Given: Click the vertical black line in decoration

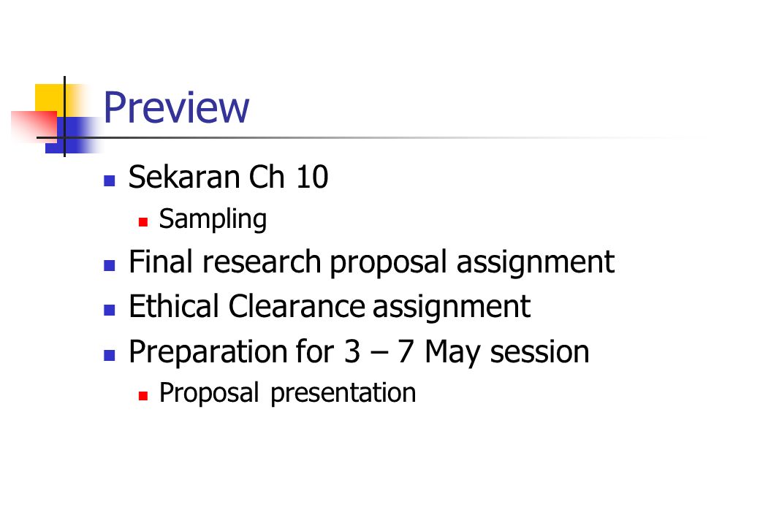Looking at the screenshot, I should [64, 116].
